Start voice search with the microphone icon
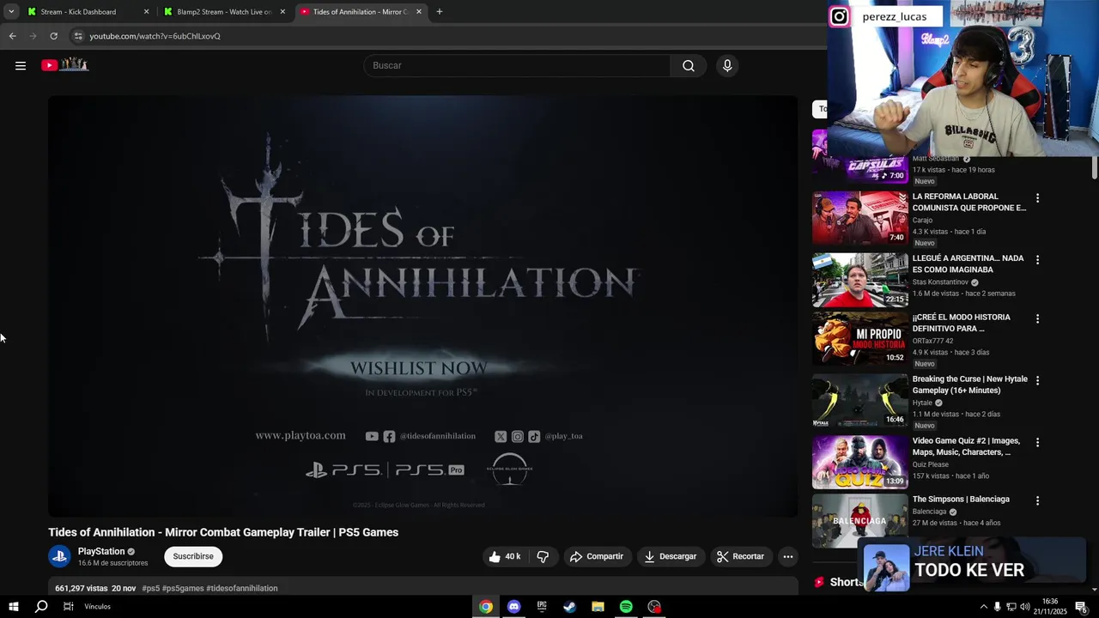 727,65
